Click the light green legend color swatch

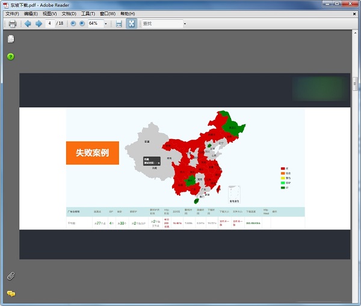pos(283,183)
